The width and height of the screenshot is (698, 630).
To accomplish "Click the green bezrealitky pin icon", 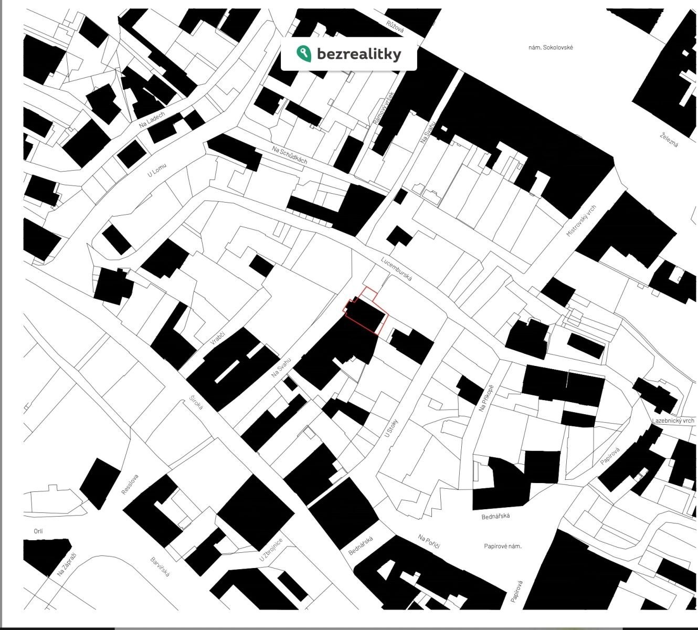I will (x=303, y=53).
